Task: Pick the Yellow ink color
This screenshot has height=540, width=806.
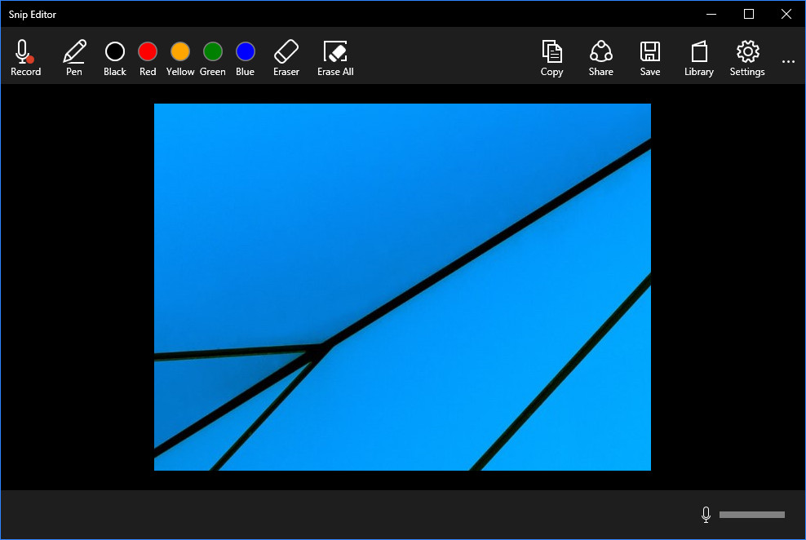Action: point(180,58)
